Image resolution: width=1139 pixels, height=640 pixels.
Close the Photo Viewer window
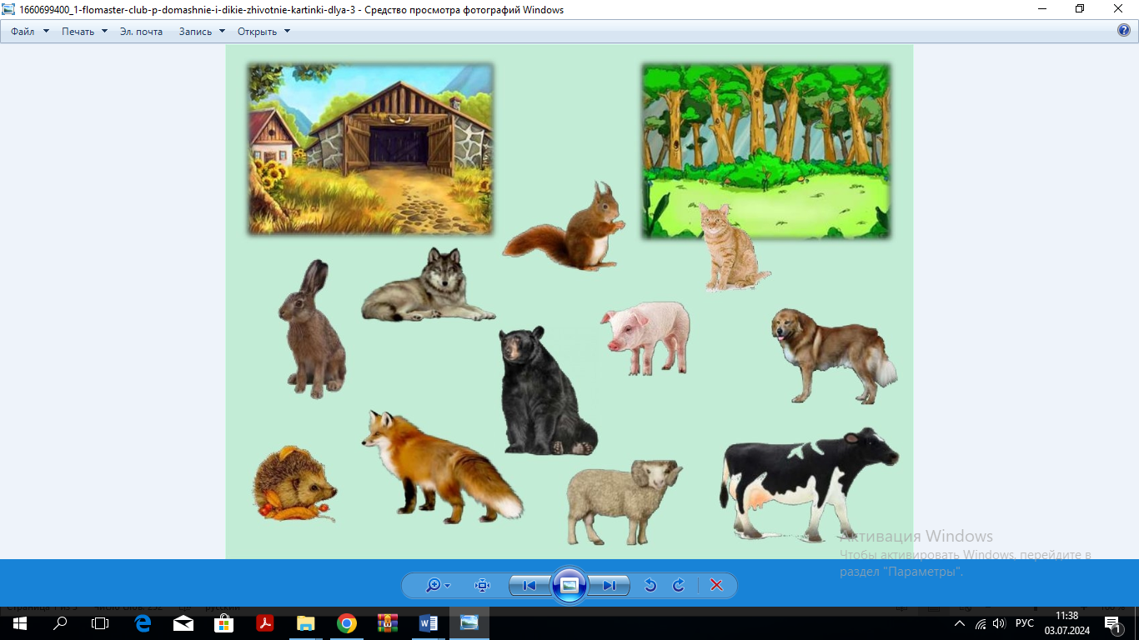pyautogui.click(x=1119, y=9)
